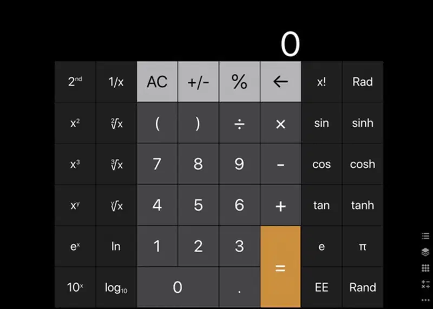This screenshot has width=433, height=309.
Task: Toggle the 2nd function key
Action: 75,82
